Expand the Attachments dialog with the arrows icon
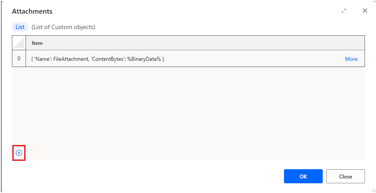Screen dimensions: 376x193 pyautogui.click(x=344, y=11)
